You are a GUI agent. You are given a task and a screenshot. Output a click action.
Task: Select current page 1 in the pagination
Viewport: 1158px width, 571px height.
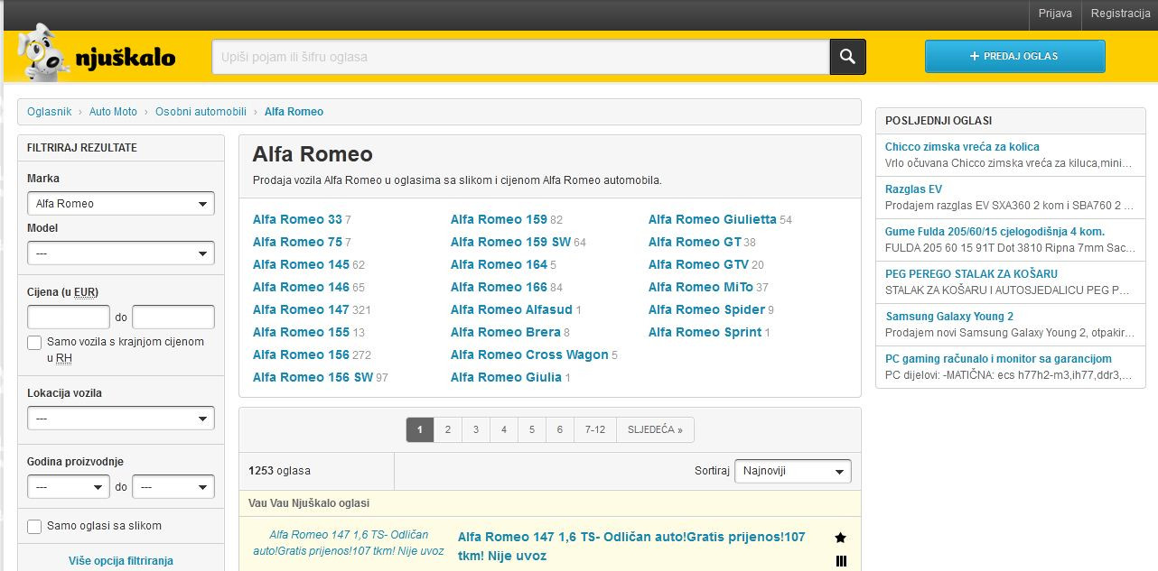coord(420,429)
